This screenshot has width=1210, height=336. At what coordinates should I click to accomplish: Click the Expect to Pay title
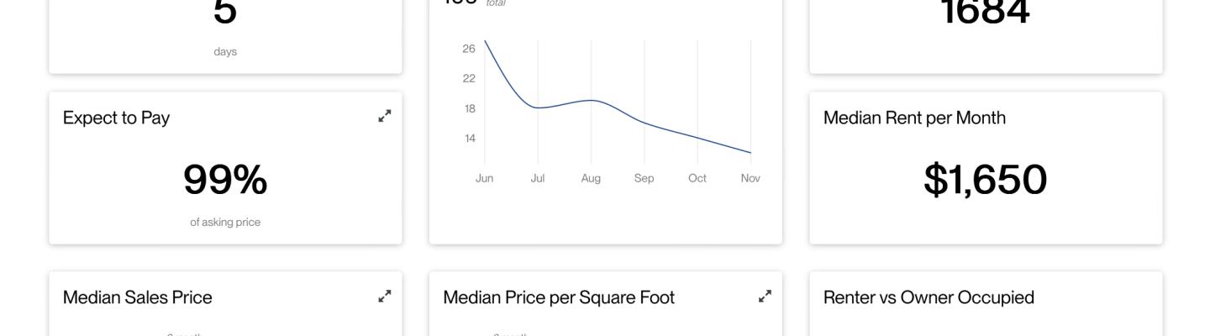tap(116, 118)
